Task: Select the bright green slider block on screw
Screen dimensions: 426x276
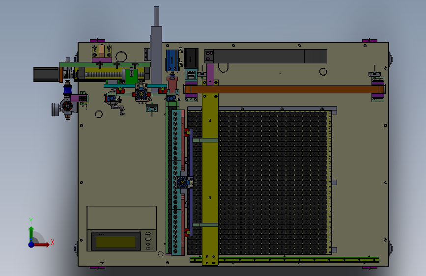Action: 131,76
